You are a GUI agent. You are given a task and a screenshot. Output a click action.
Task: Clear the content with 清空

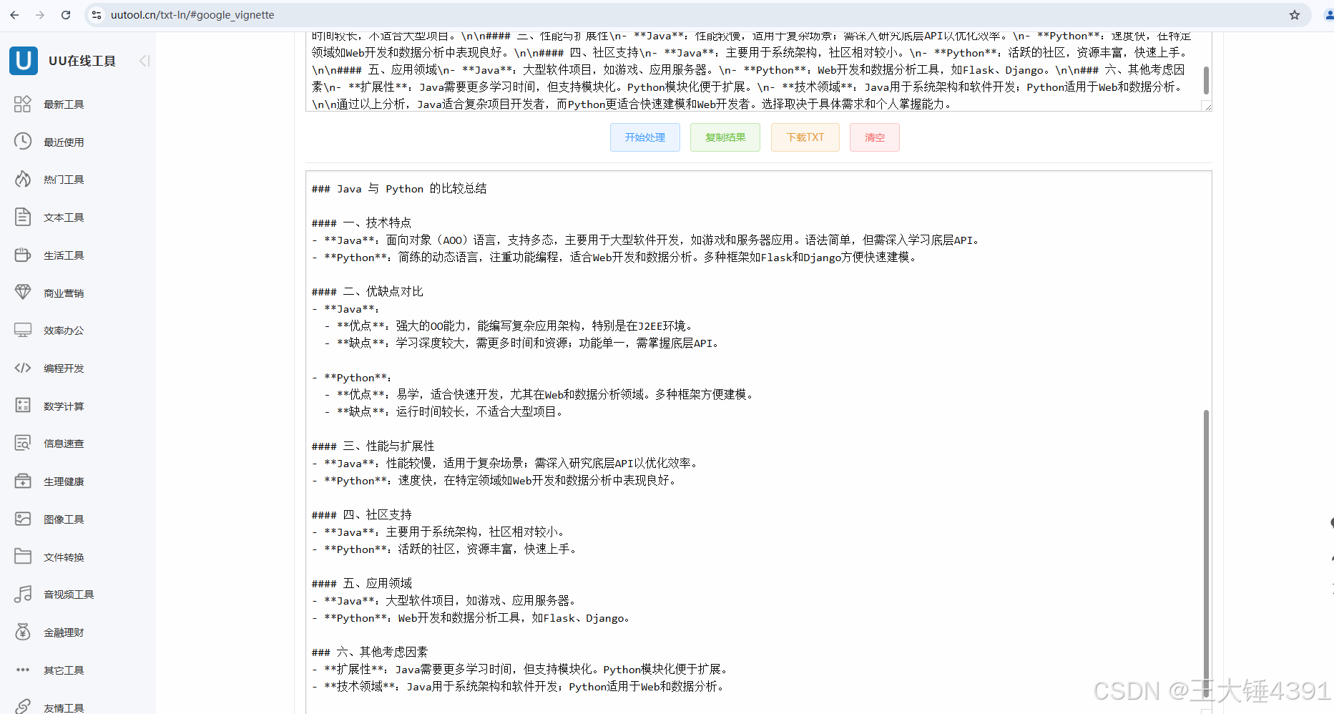coord(874,137)
